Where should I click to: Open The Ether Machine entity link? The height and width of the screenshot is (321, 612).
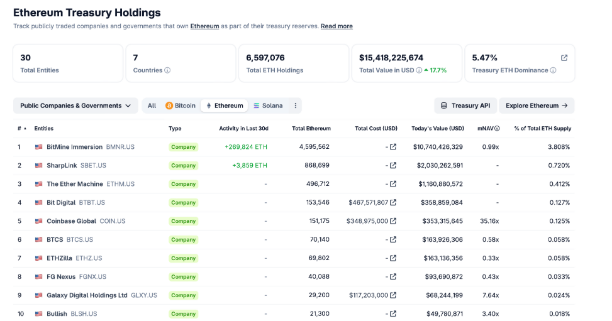(75, 183)
